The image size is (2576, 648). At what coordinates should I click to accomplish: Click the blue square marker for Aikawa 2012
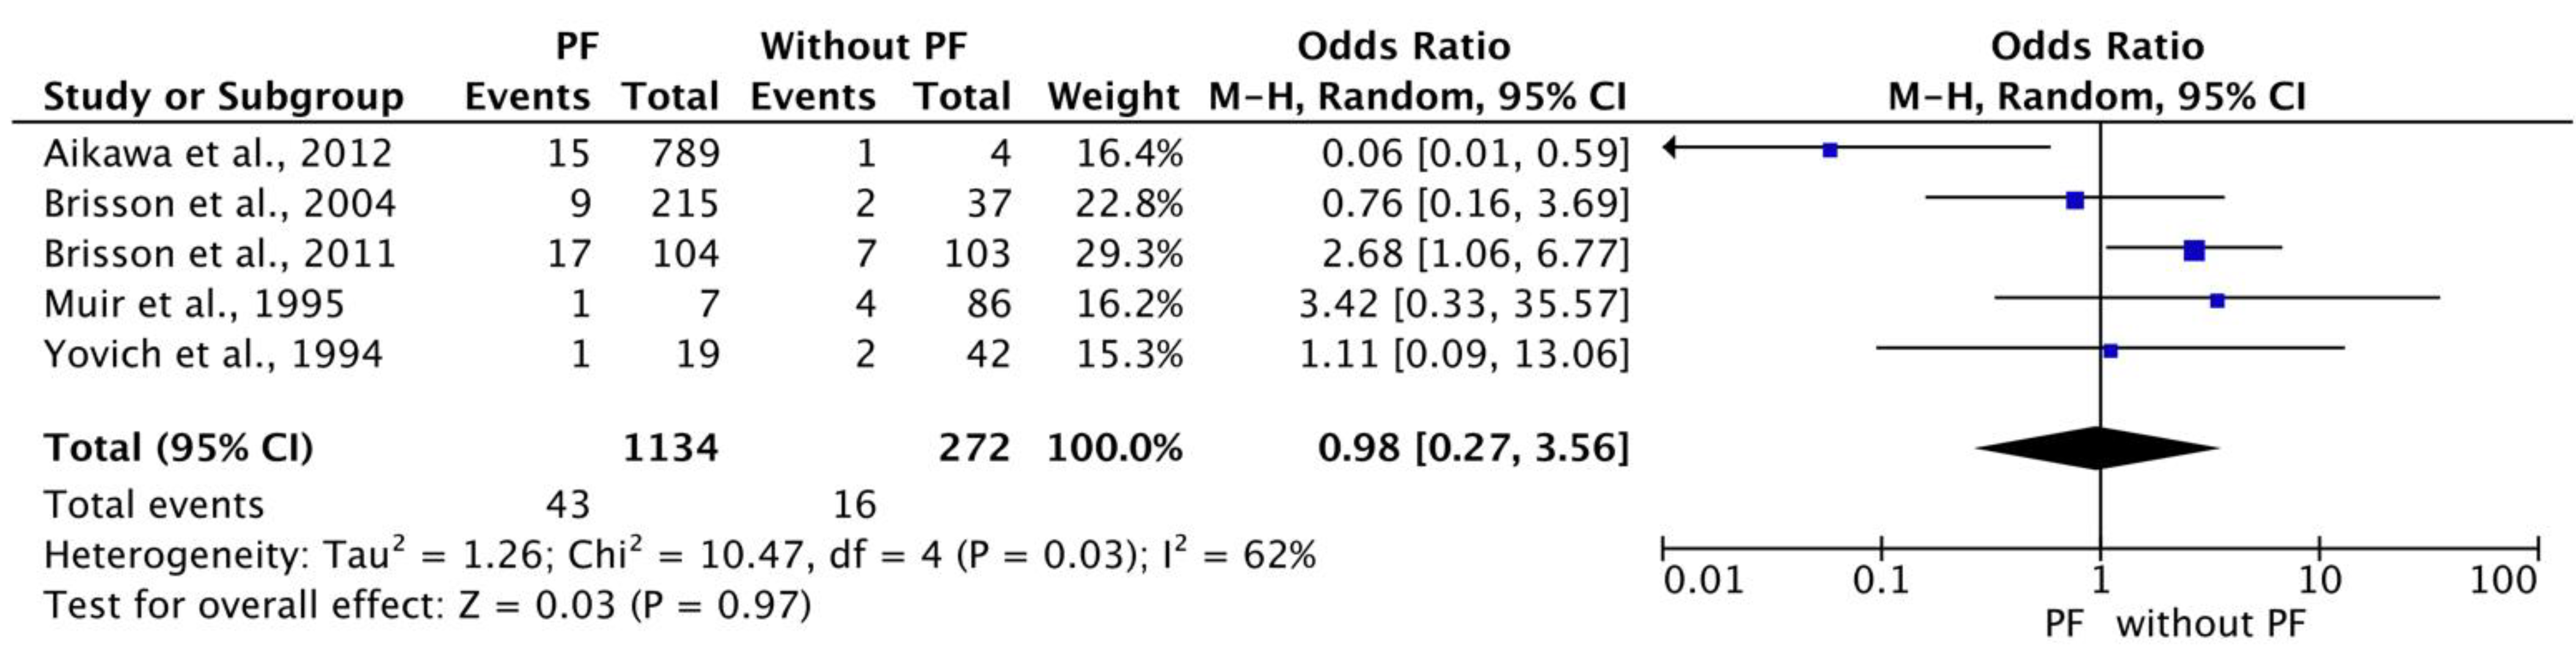(x=1830, y=150)
